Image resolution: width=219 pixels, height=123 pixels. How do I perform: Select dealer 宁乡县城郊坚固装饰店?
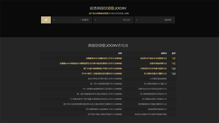tap(157, 109)
